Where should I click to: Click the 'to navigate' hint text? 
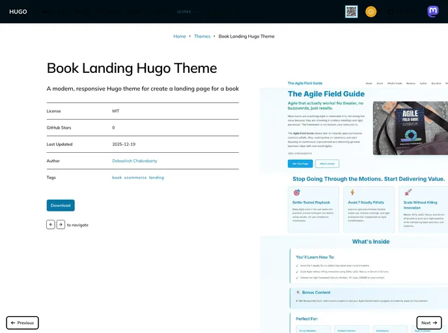pyautogui.click(x=77, y=225)
